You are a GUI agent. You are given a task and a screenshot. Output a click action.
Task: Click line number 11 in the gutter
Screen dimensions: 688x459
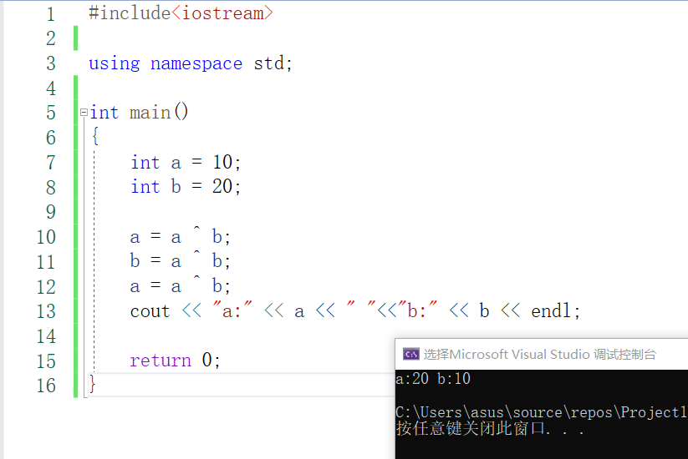[x=46, y=262]
